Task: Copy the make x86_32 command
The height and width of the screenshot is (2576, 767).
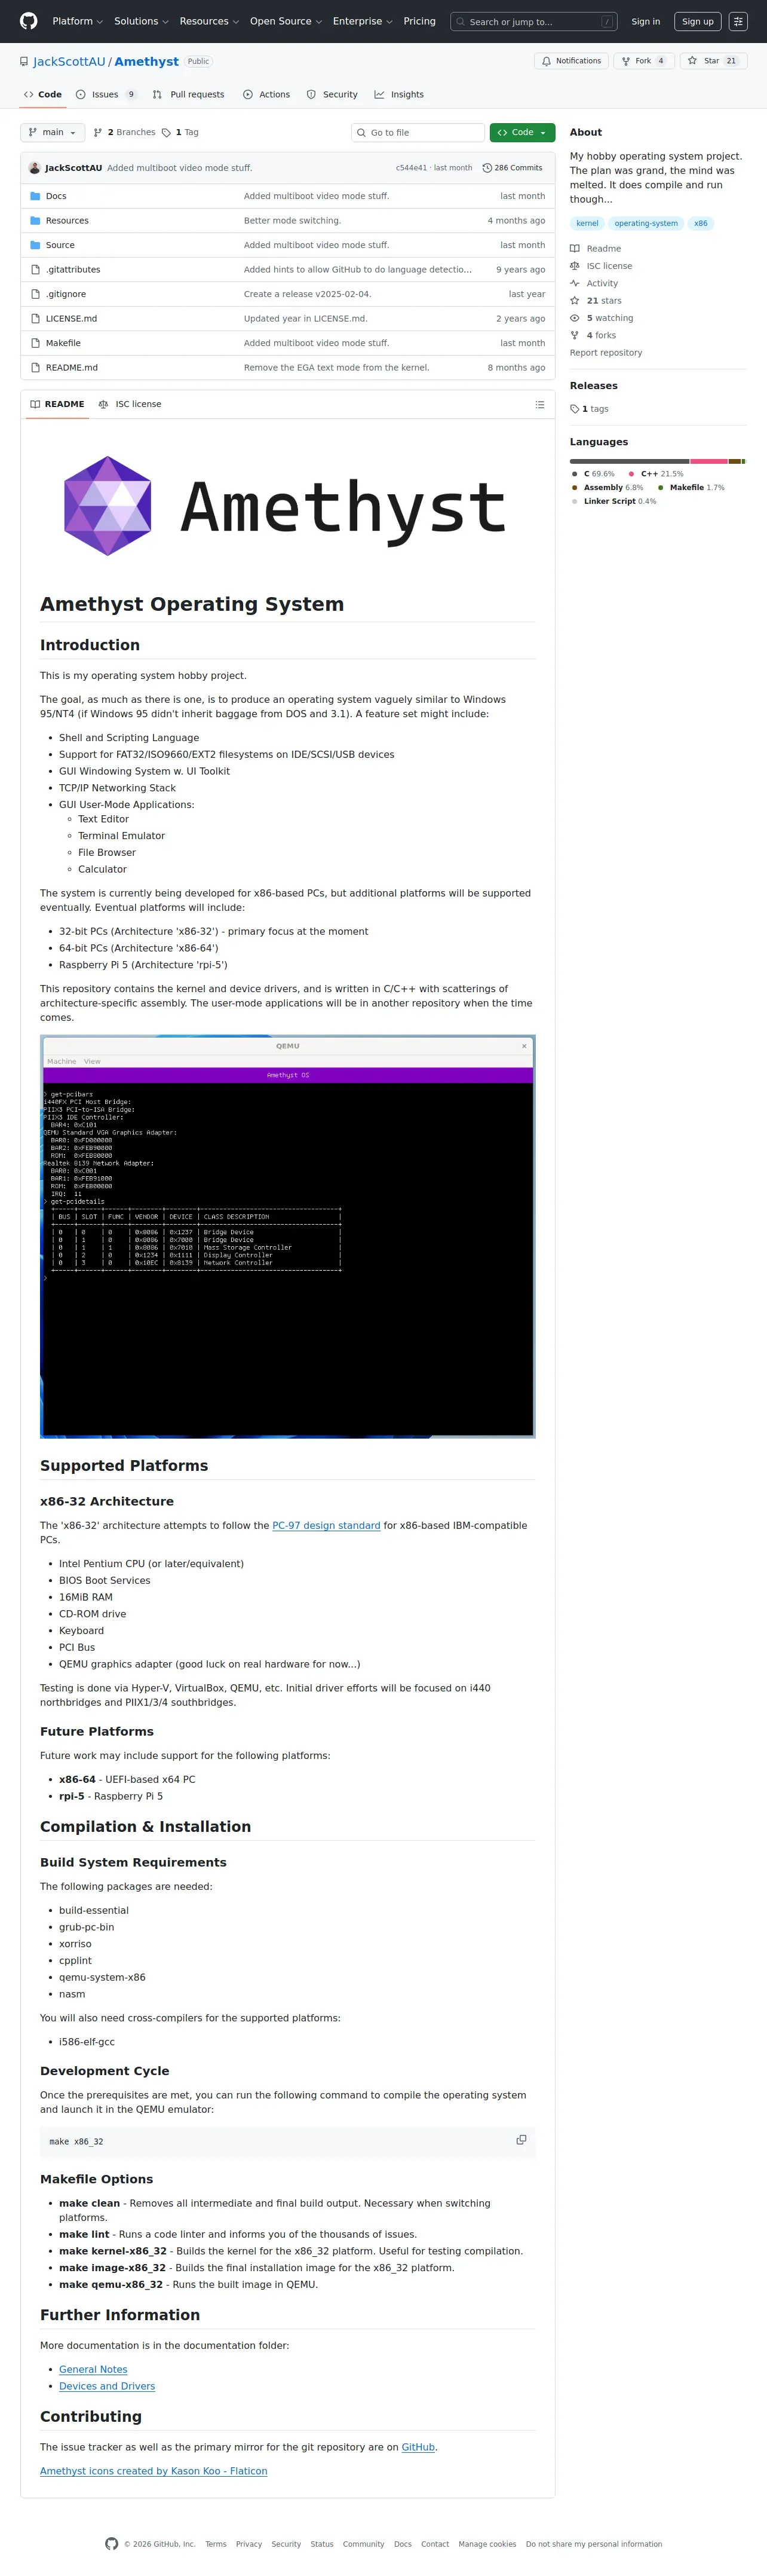Action: [x=521, y=2140]
